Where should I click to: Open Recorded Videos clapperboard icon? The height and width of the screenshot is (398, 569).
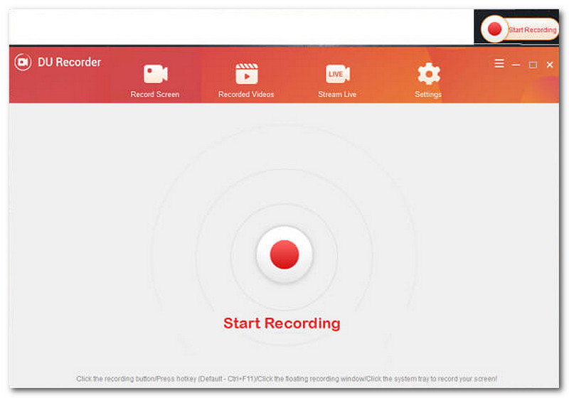pos(246,74)
